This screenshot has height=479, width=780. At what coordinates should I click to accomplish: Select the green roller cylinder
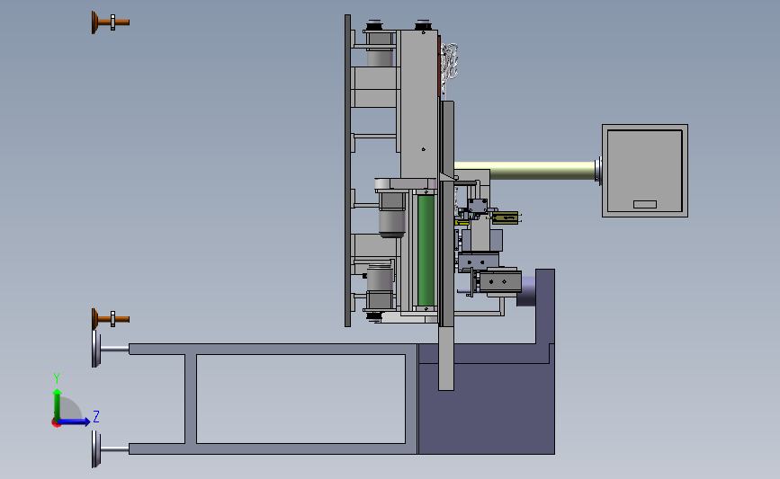tap(426, 250)
